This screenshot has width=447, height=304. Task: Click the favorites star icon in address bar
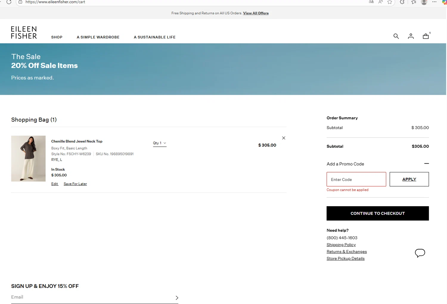tap(389, 2)
